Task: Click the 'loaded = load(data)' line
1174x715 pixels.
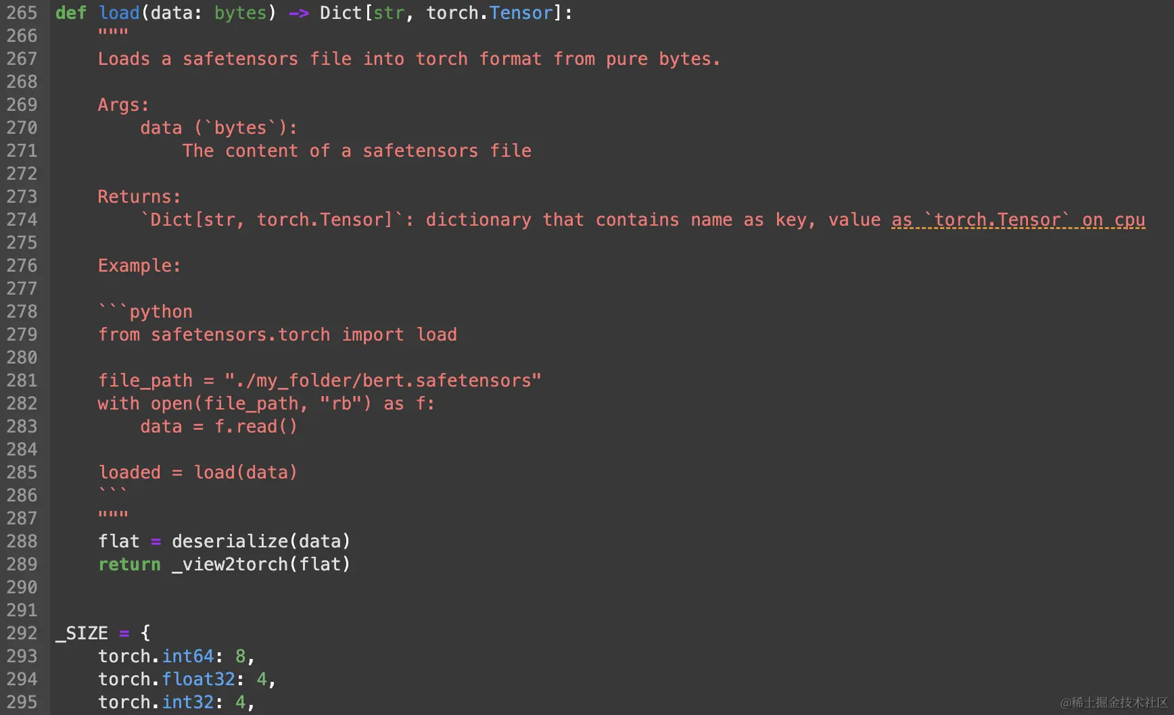Action: 197,472
